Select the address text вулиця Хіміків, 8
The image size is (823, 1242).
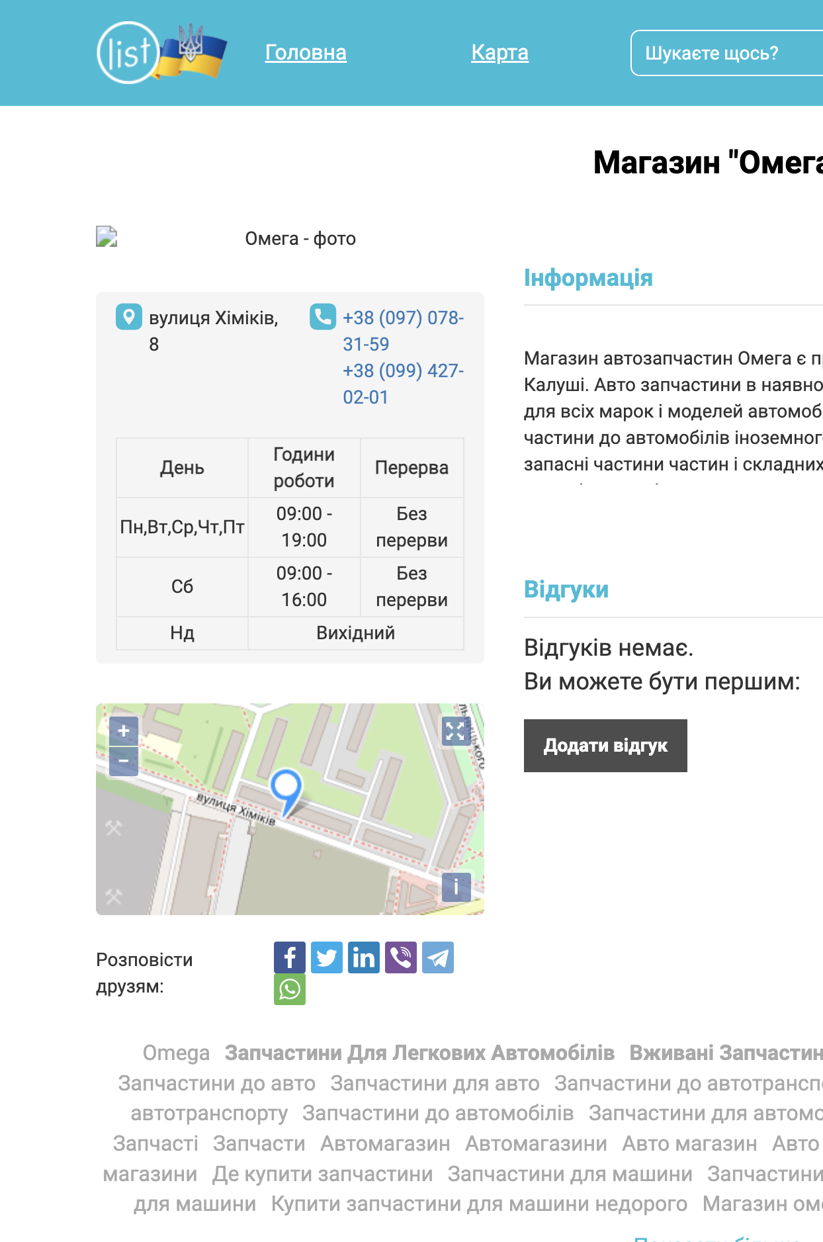coord(214,331)
